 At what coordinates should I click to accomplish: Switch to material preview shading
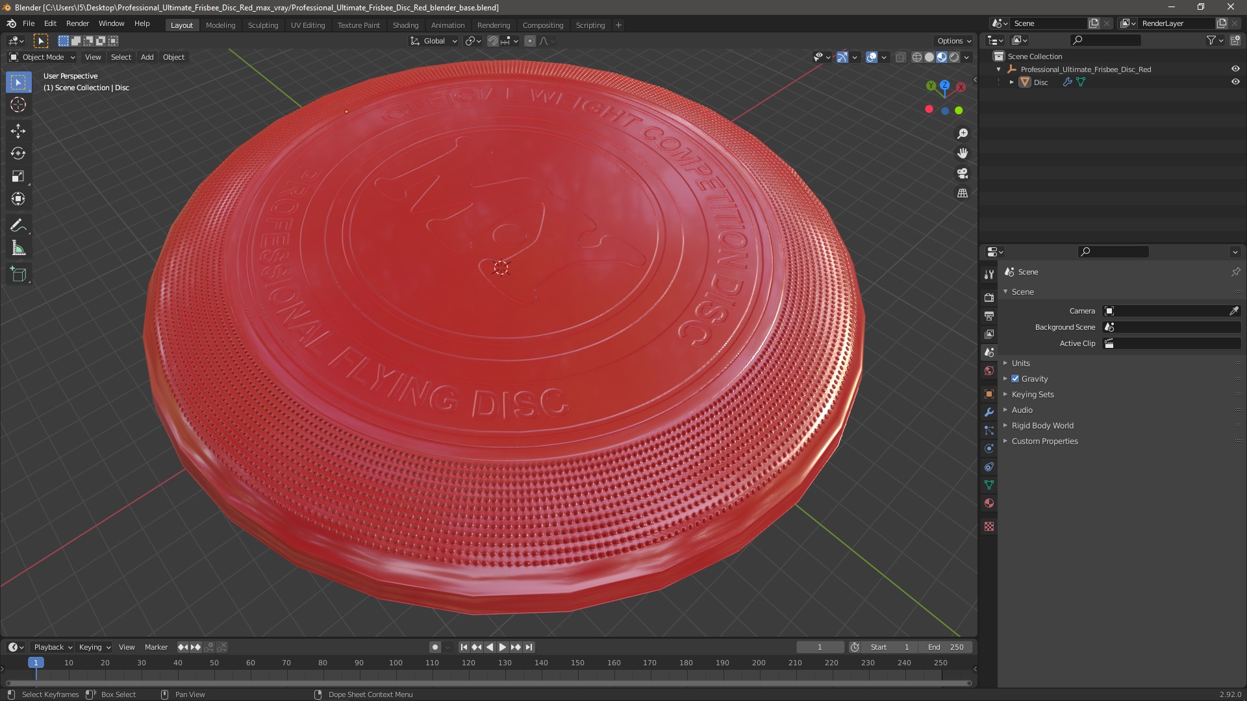click(x=942, y=57)
